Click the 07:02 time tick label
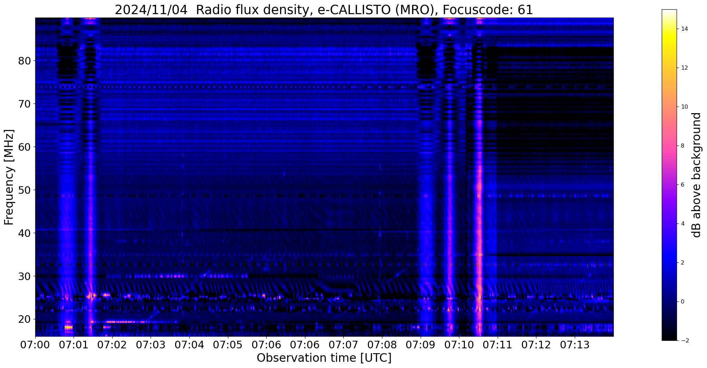 [x=112, y=345]
